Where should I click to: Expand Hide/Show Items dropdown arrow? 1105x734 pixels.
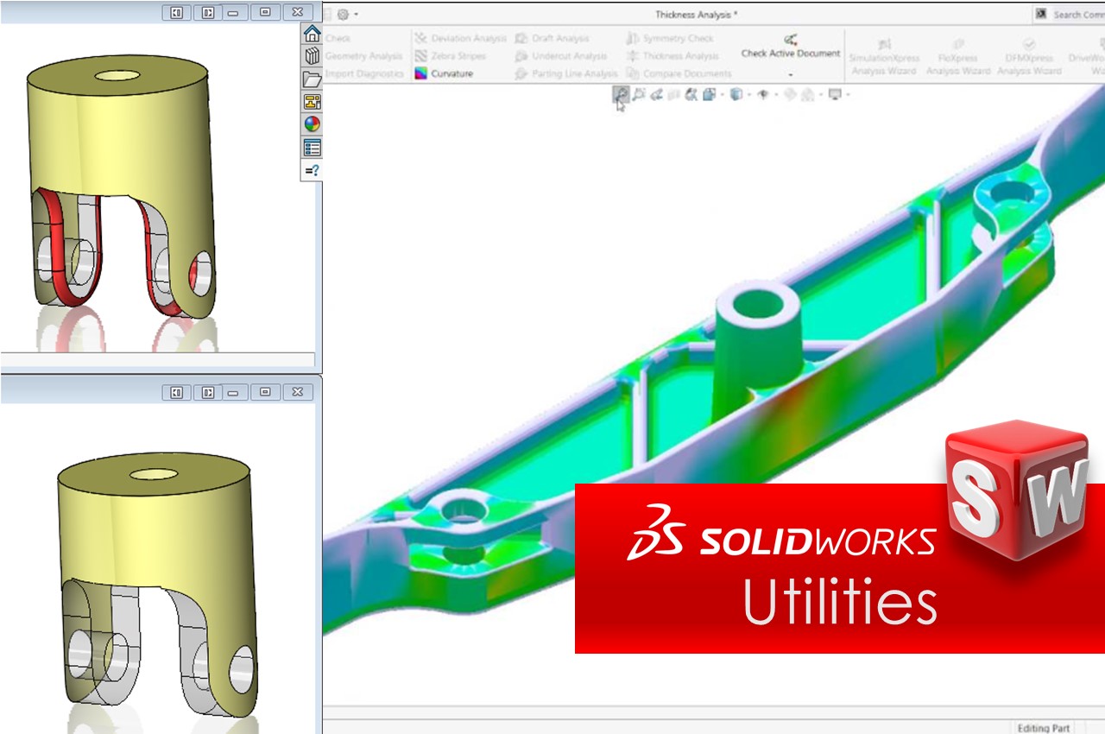pyautogui.click(x=776, y=94)
